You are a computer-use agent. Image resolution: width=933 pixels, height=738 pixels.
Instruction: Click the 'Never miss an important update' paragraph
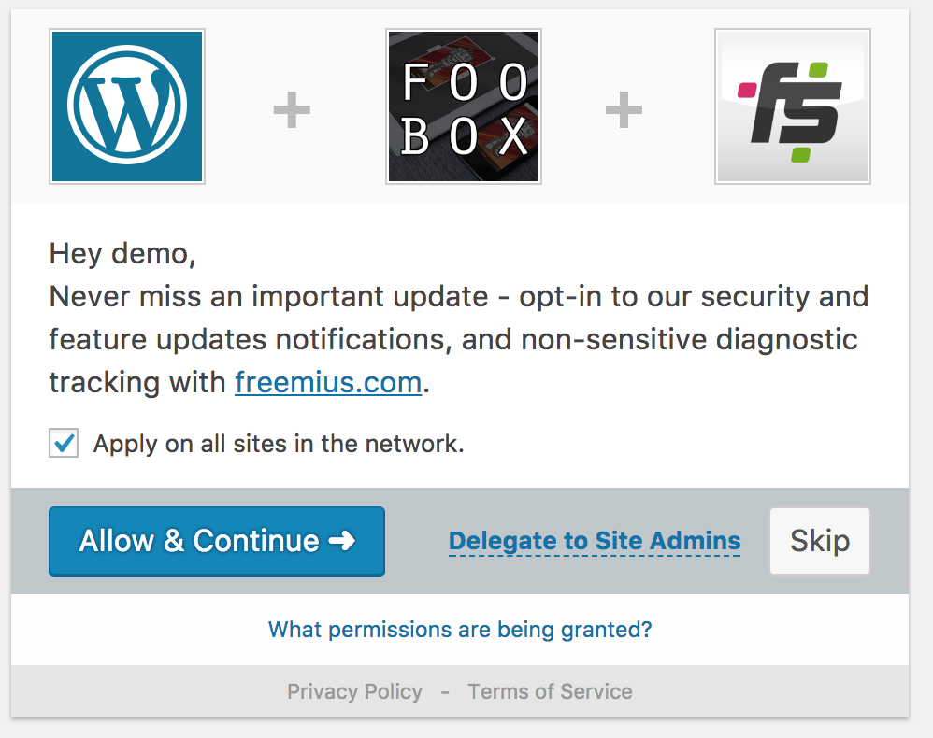tap(458, 297)
